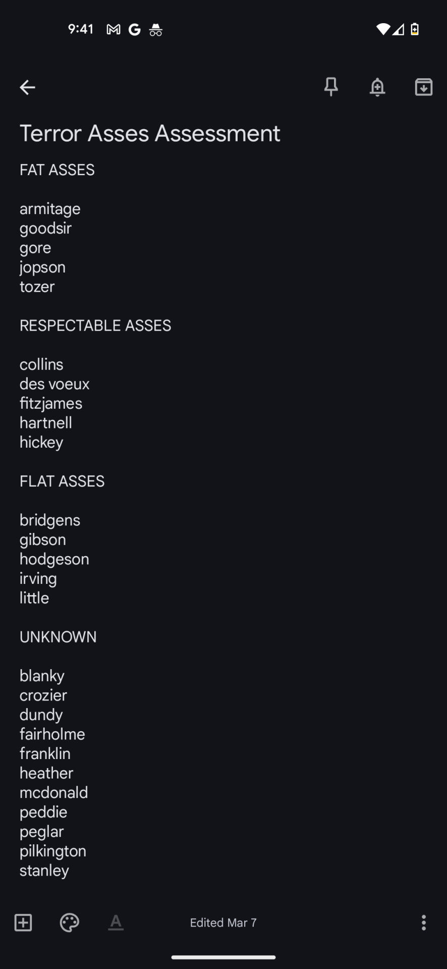The image size is (447, 969).
Task: Tap the Edited Mar 7 timestamp
Action: point(223,923)
